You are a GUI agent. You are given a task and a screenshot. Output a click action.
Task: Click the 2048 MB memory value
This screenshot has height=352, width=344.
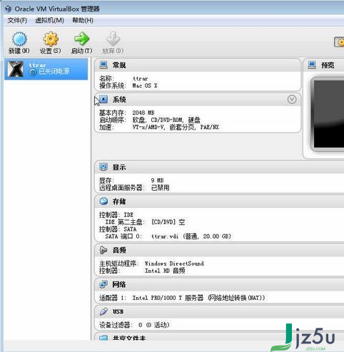click(x=143, y=113)
